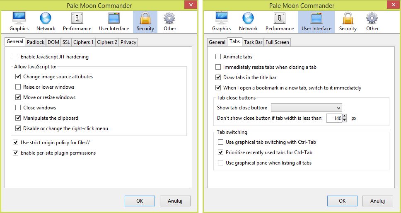Switch to DOM tab
Screen dimensions: 401x213
click(53, 42)
